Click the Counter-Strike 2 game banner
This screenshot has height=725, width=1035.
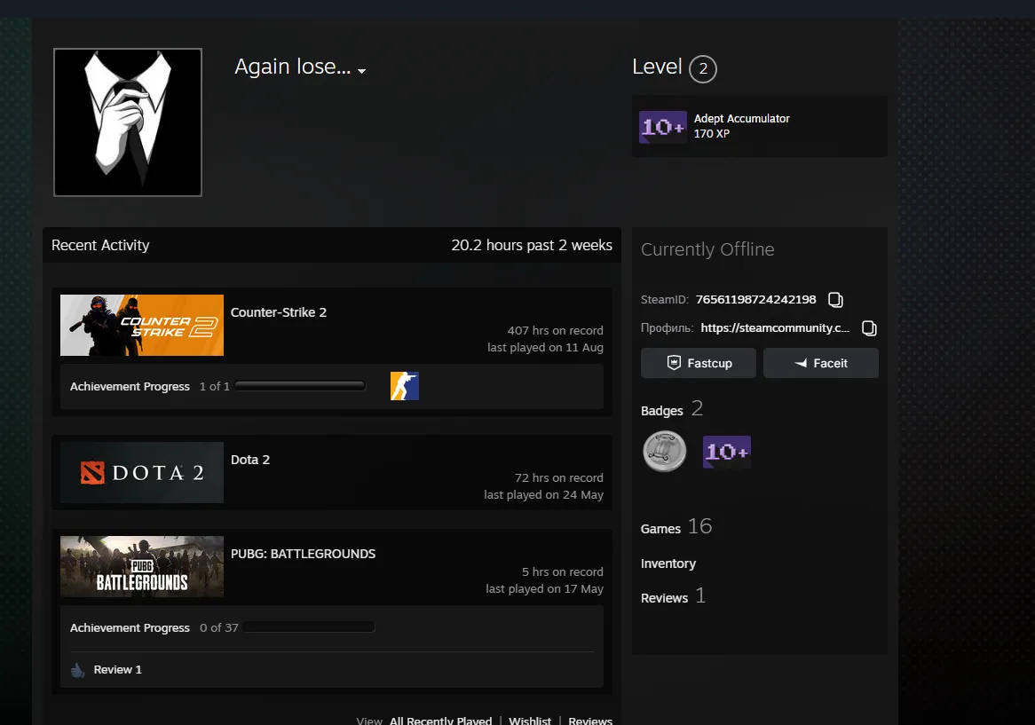pyautogui.click(x=142, y=325)
